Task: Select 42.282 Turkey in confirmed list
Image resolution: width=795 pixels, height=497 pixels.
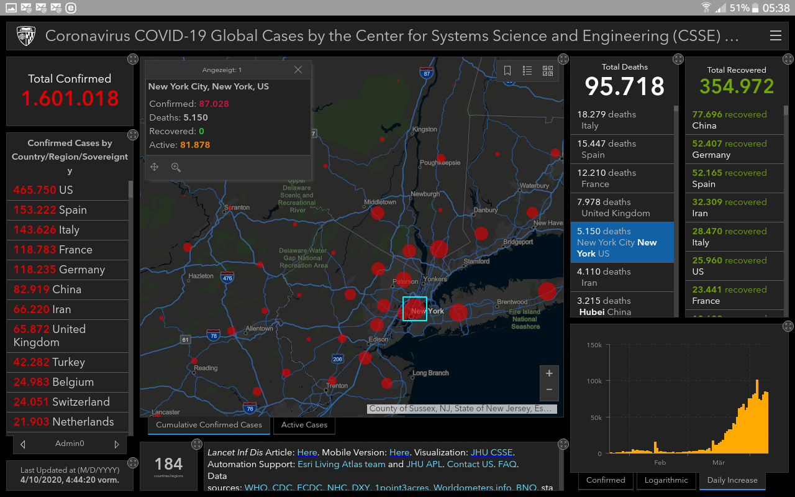Action: tap(68, 362)
